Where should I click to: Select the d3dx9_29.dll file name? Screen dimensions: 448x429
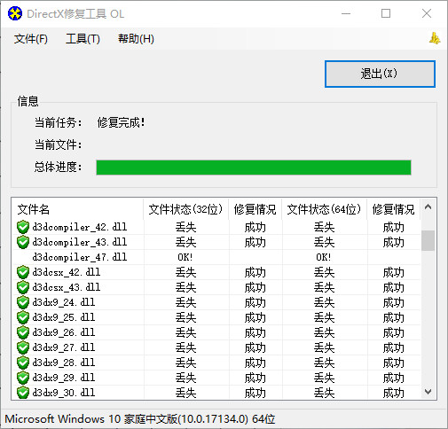(x=64, y=378)
